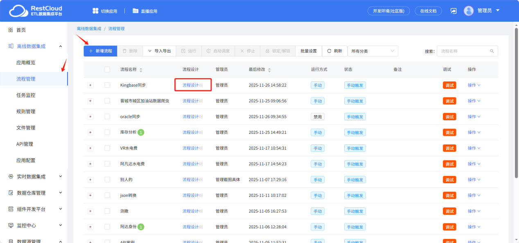Click the 新增流程 button
This screenshot has width=519, height=243.
(x=100, y=51)
